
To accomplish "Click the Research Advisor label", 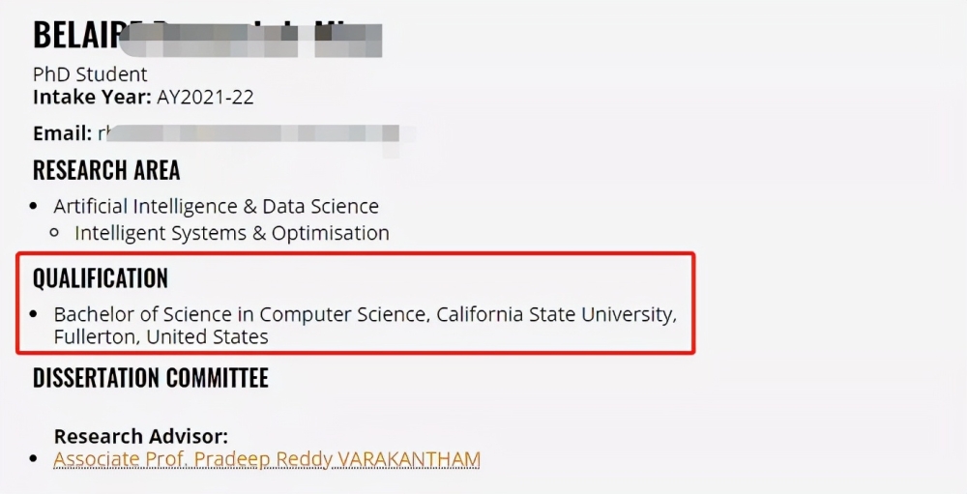I will coord(140,436).
